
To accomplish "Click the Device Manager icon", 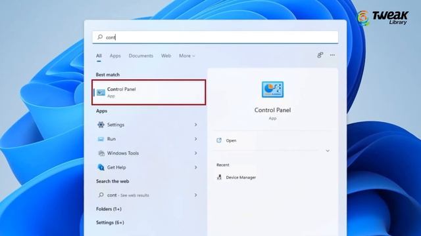I will pyautogui.click(x=219, y=177).
